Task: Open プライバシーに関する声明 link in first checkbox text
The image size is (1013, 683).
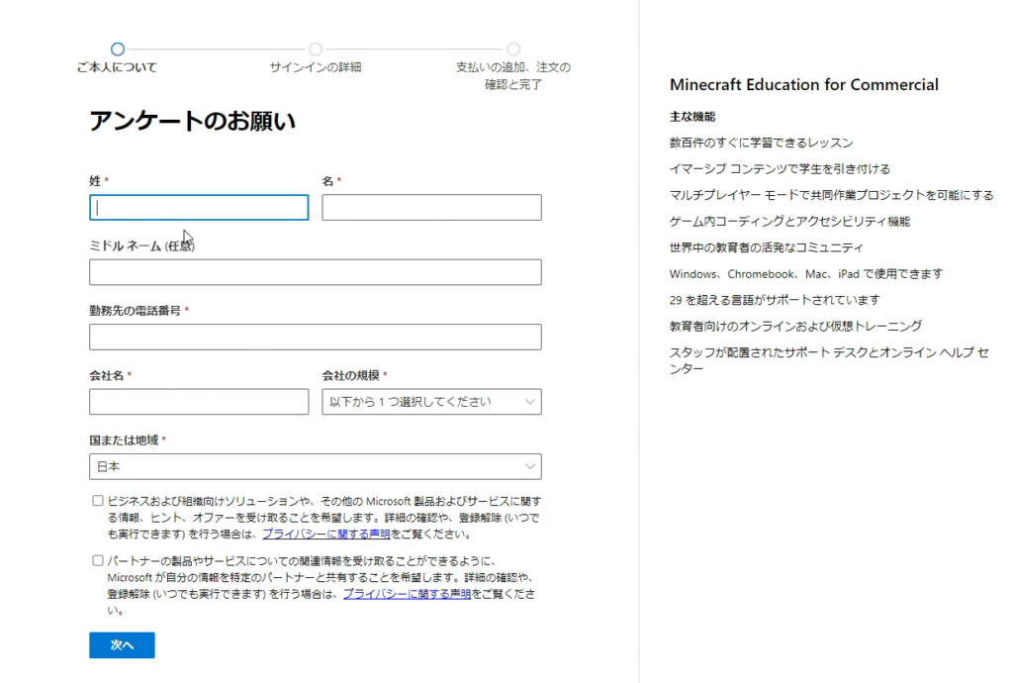Action: coord(325,534)
